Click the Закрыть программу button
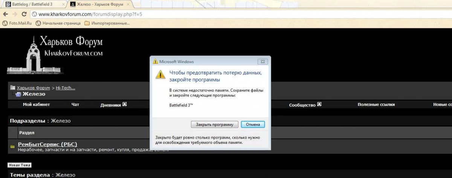This screenshot has width=452, height=178. pos(215,124)
